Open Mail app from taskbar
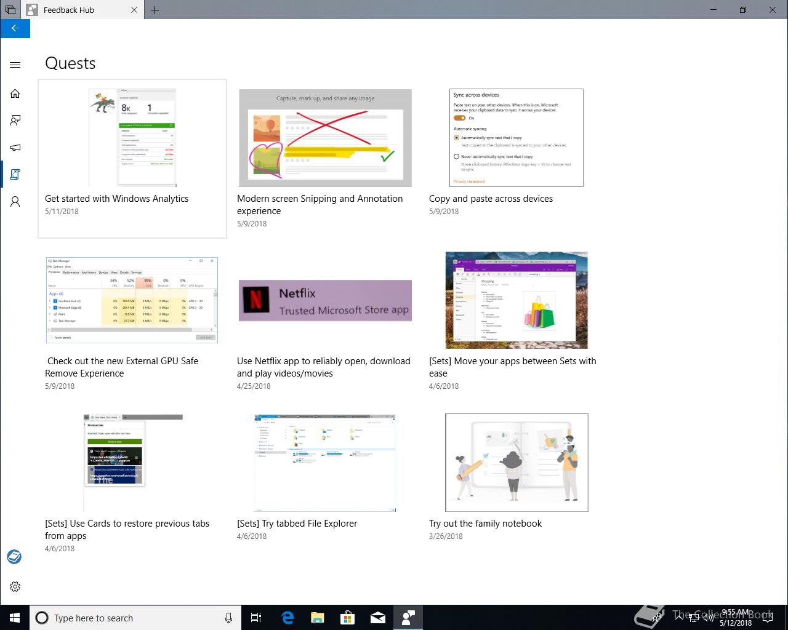Viewport: 788px width, 630px height. point(377,618)
